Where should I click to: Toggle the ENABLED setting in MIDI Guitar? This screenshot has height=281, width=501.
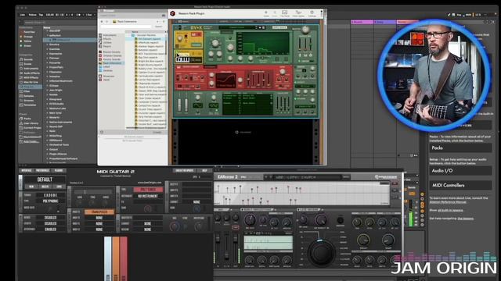50,229
